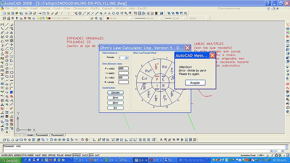Click the Calculate button

115,92
